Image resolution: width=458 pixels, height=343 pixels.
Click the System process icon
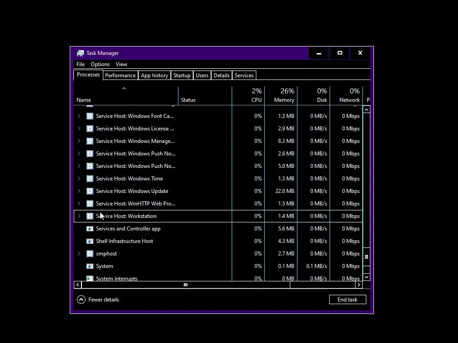click(90, 266)
